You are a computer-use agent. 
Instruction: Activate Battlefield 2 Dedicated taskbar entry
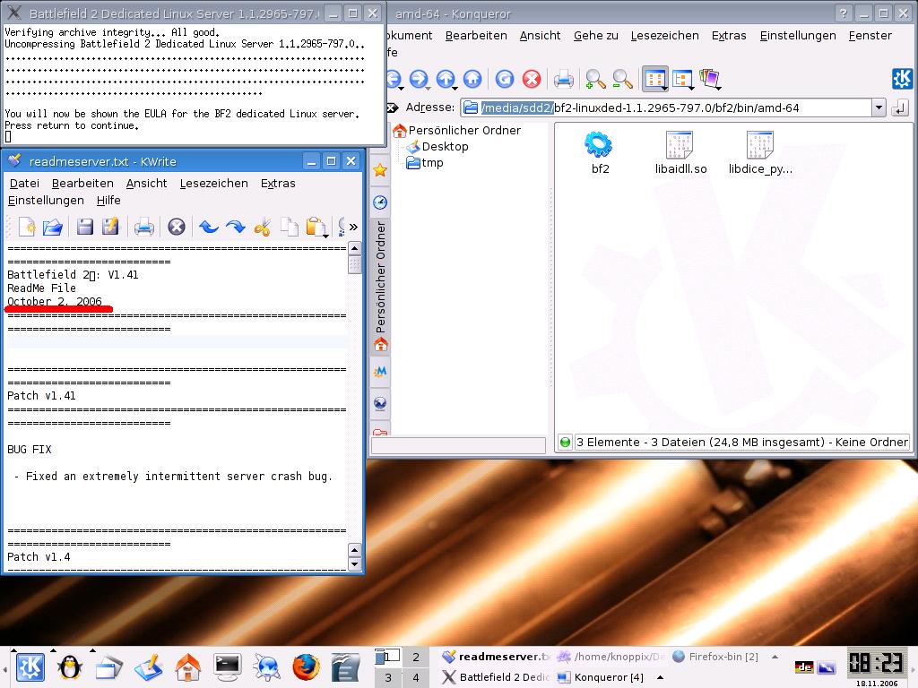pos(495,677)
